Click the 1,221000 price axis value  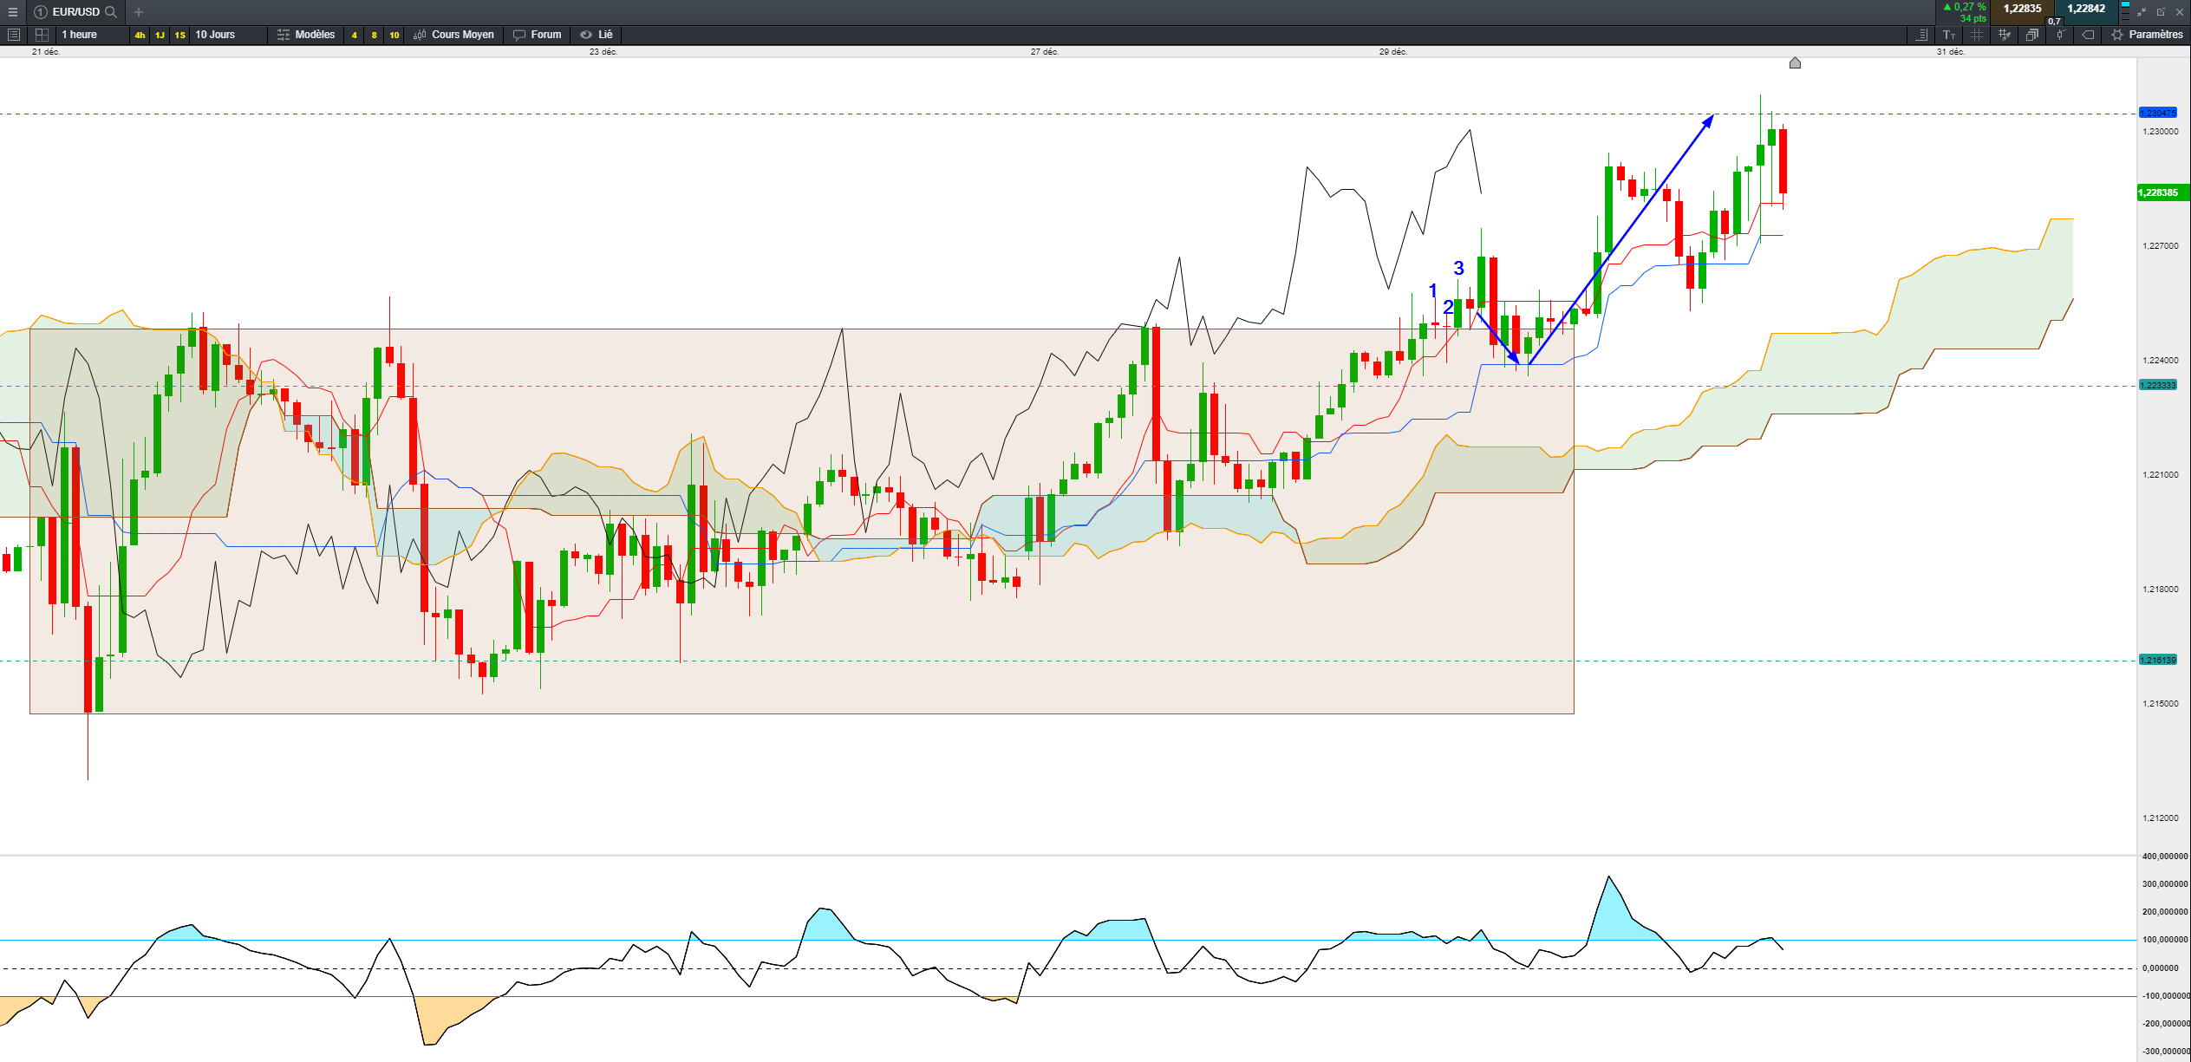click(2161, 475)
